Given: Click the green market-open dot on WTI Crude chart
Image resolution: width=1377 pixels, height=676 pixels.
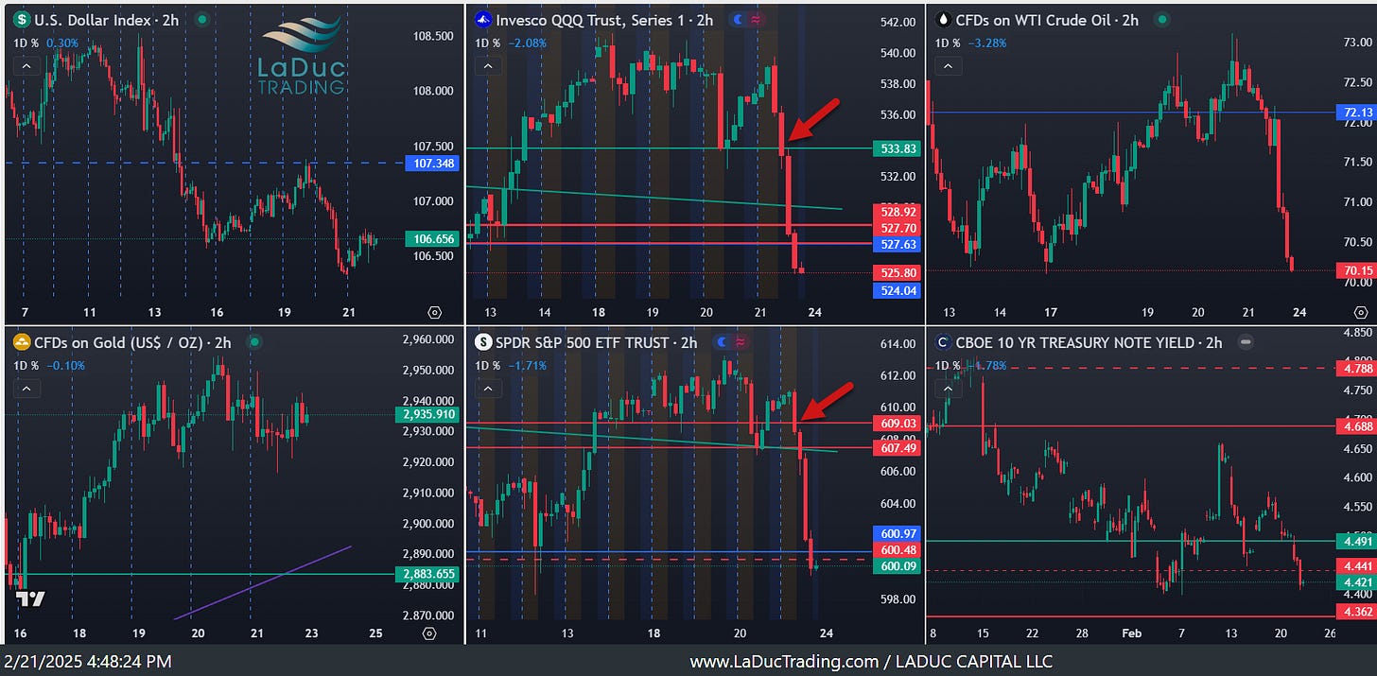Looking at the screenshot, I should (x=1162, y=19).
